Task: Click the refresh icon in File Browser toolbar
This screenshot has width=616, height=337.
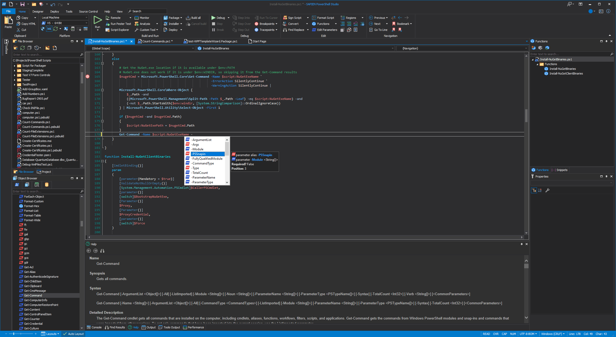Action: pyautogui.click(x=23, y=48)
